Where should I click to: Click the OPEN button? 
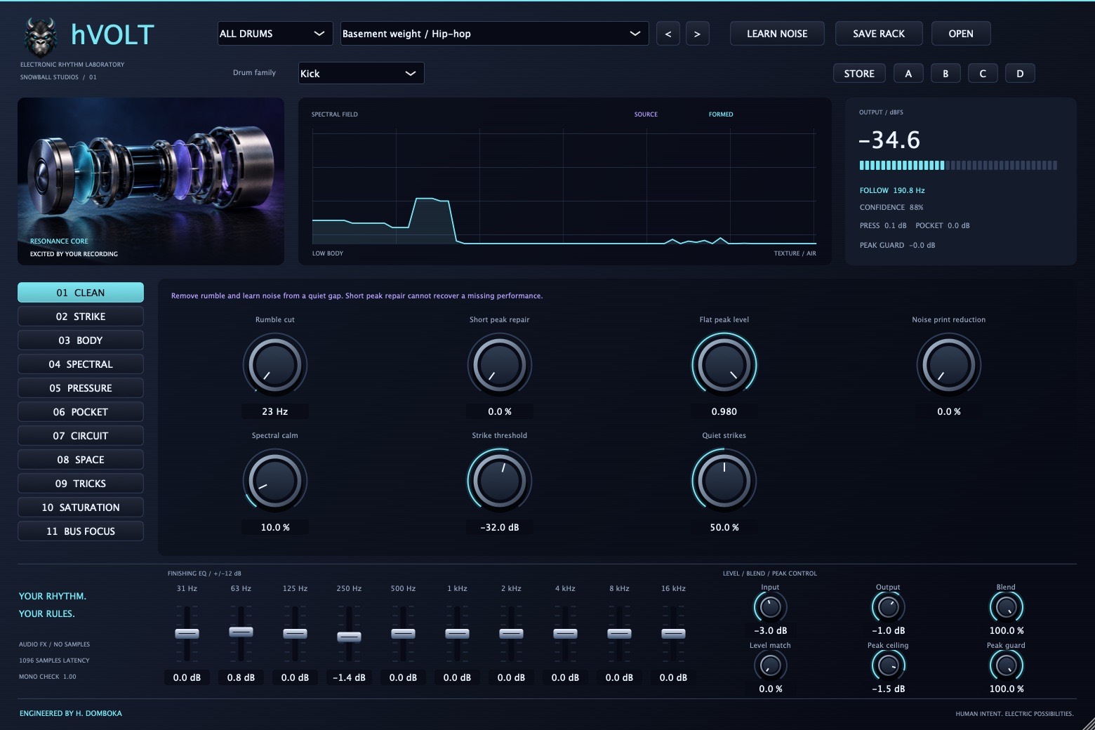click(961, 34)
